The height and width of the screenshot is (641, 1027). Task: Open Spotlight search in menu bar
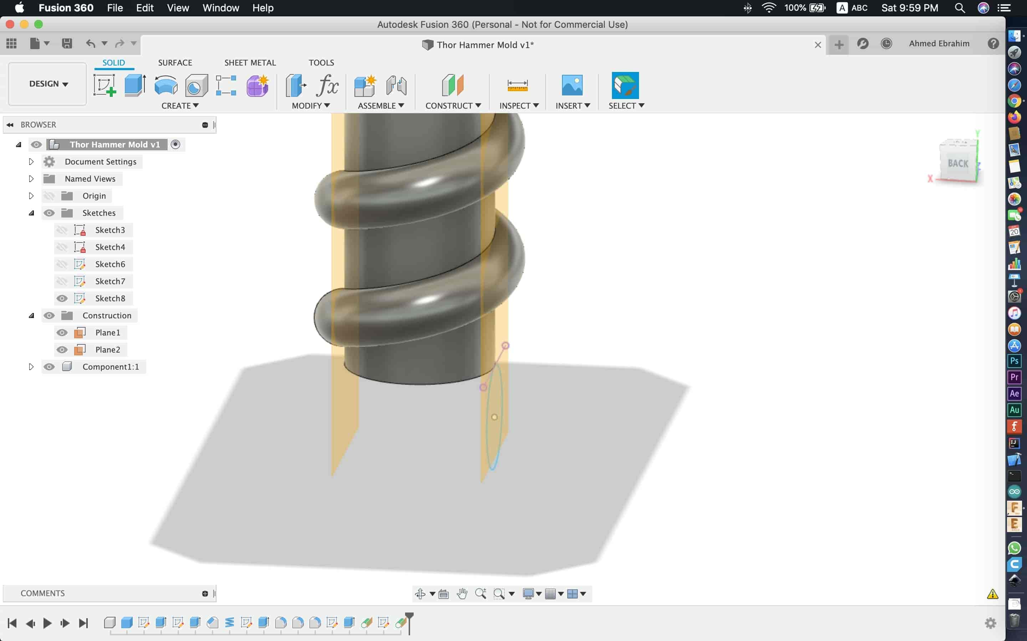(960, 8)
